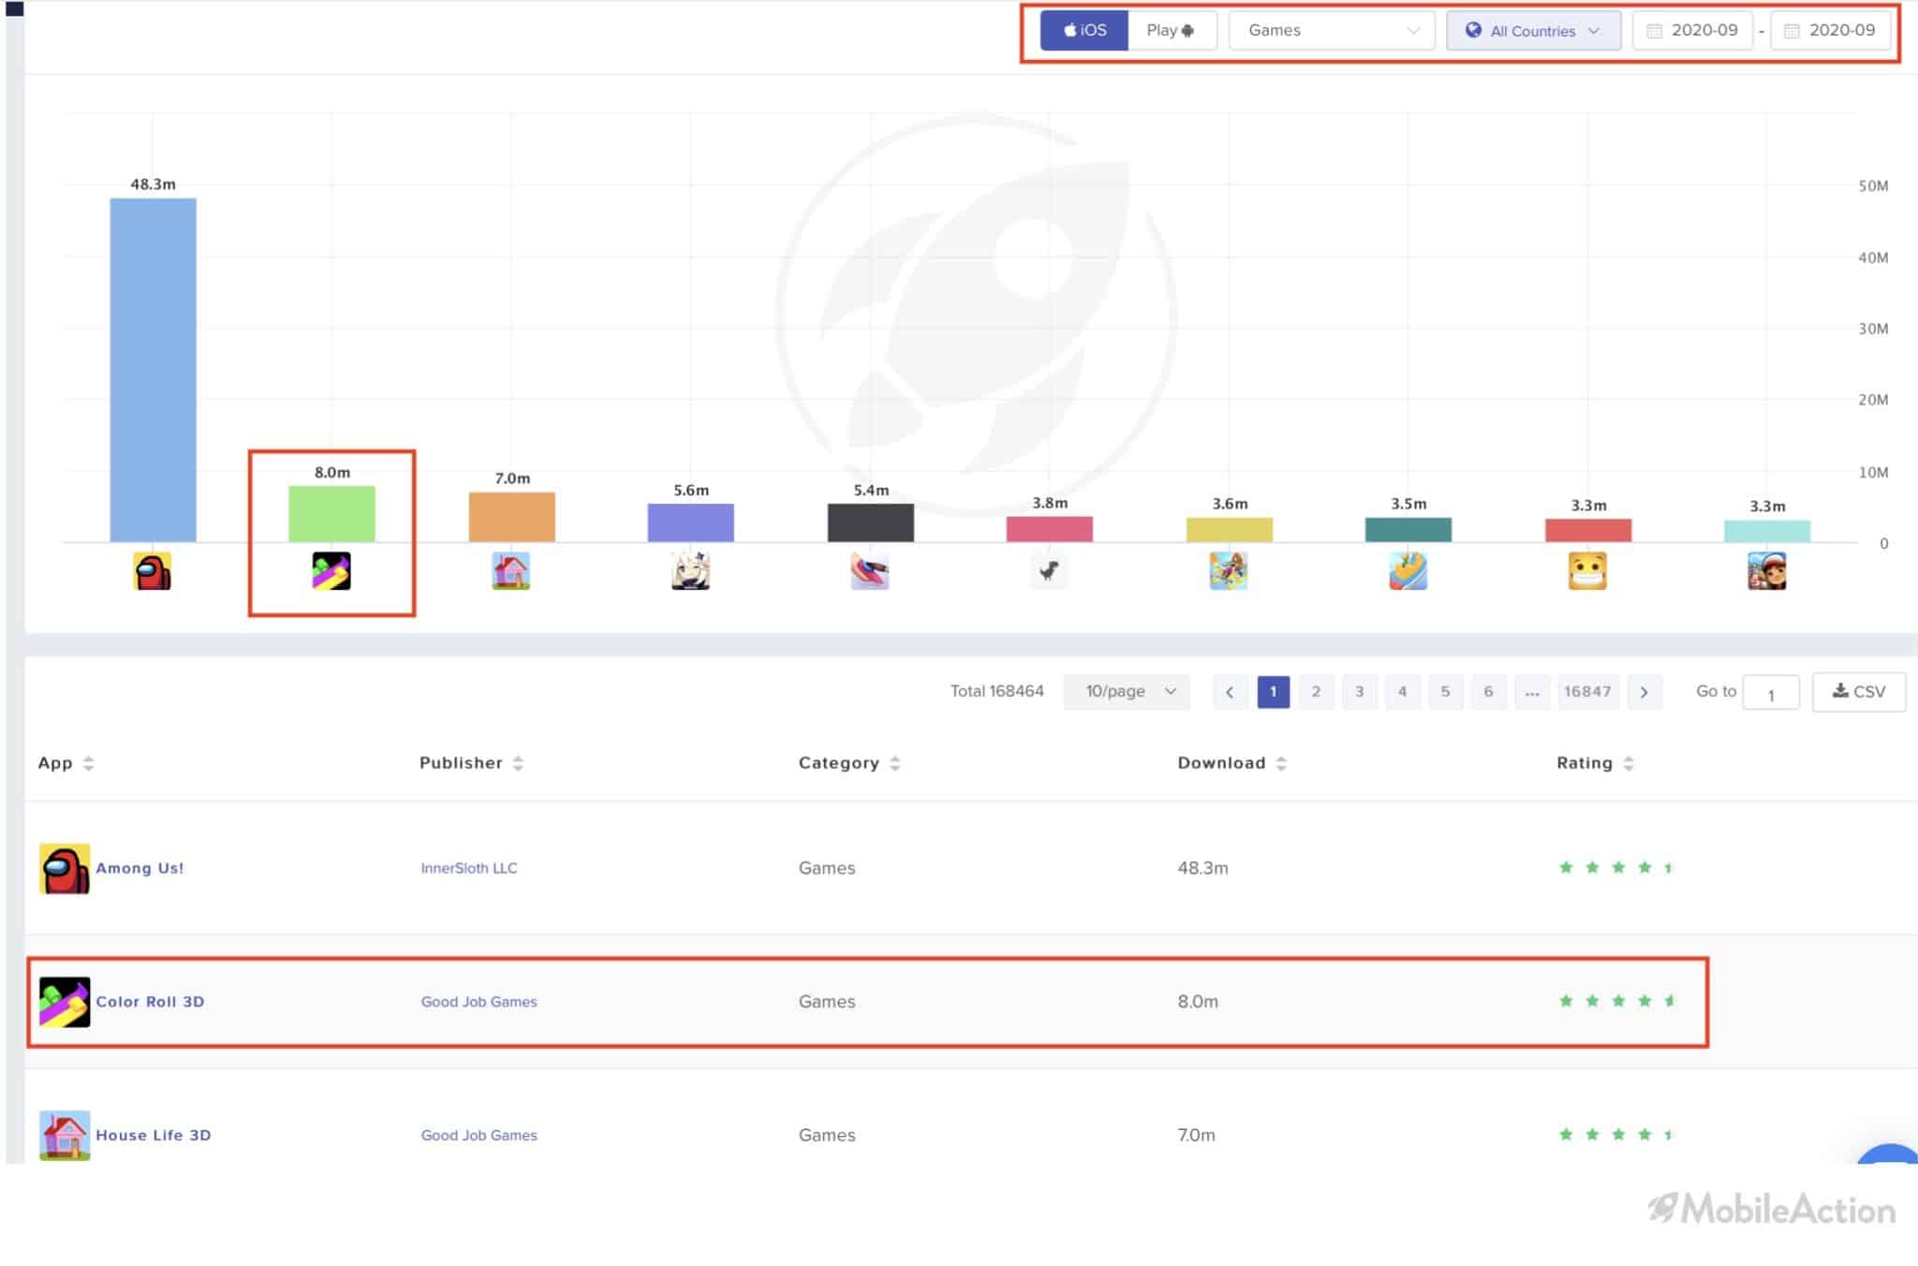The height and width of the screenshot is (1266, 1918).
Task: Click Color Roll 3D icon in table row
Action: coord(65,1002)
